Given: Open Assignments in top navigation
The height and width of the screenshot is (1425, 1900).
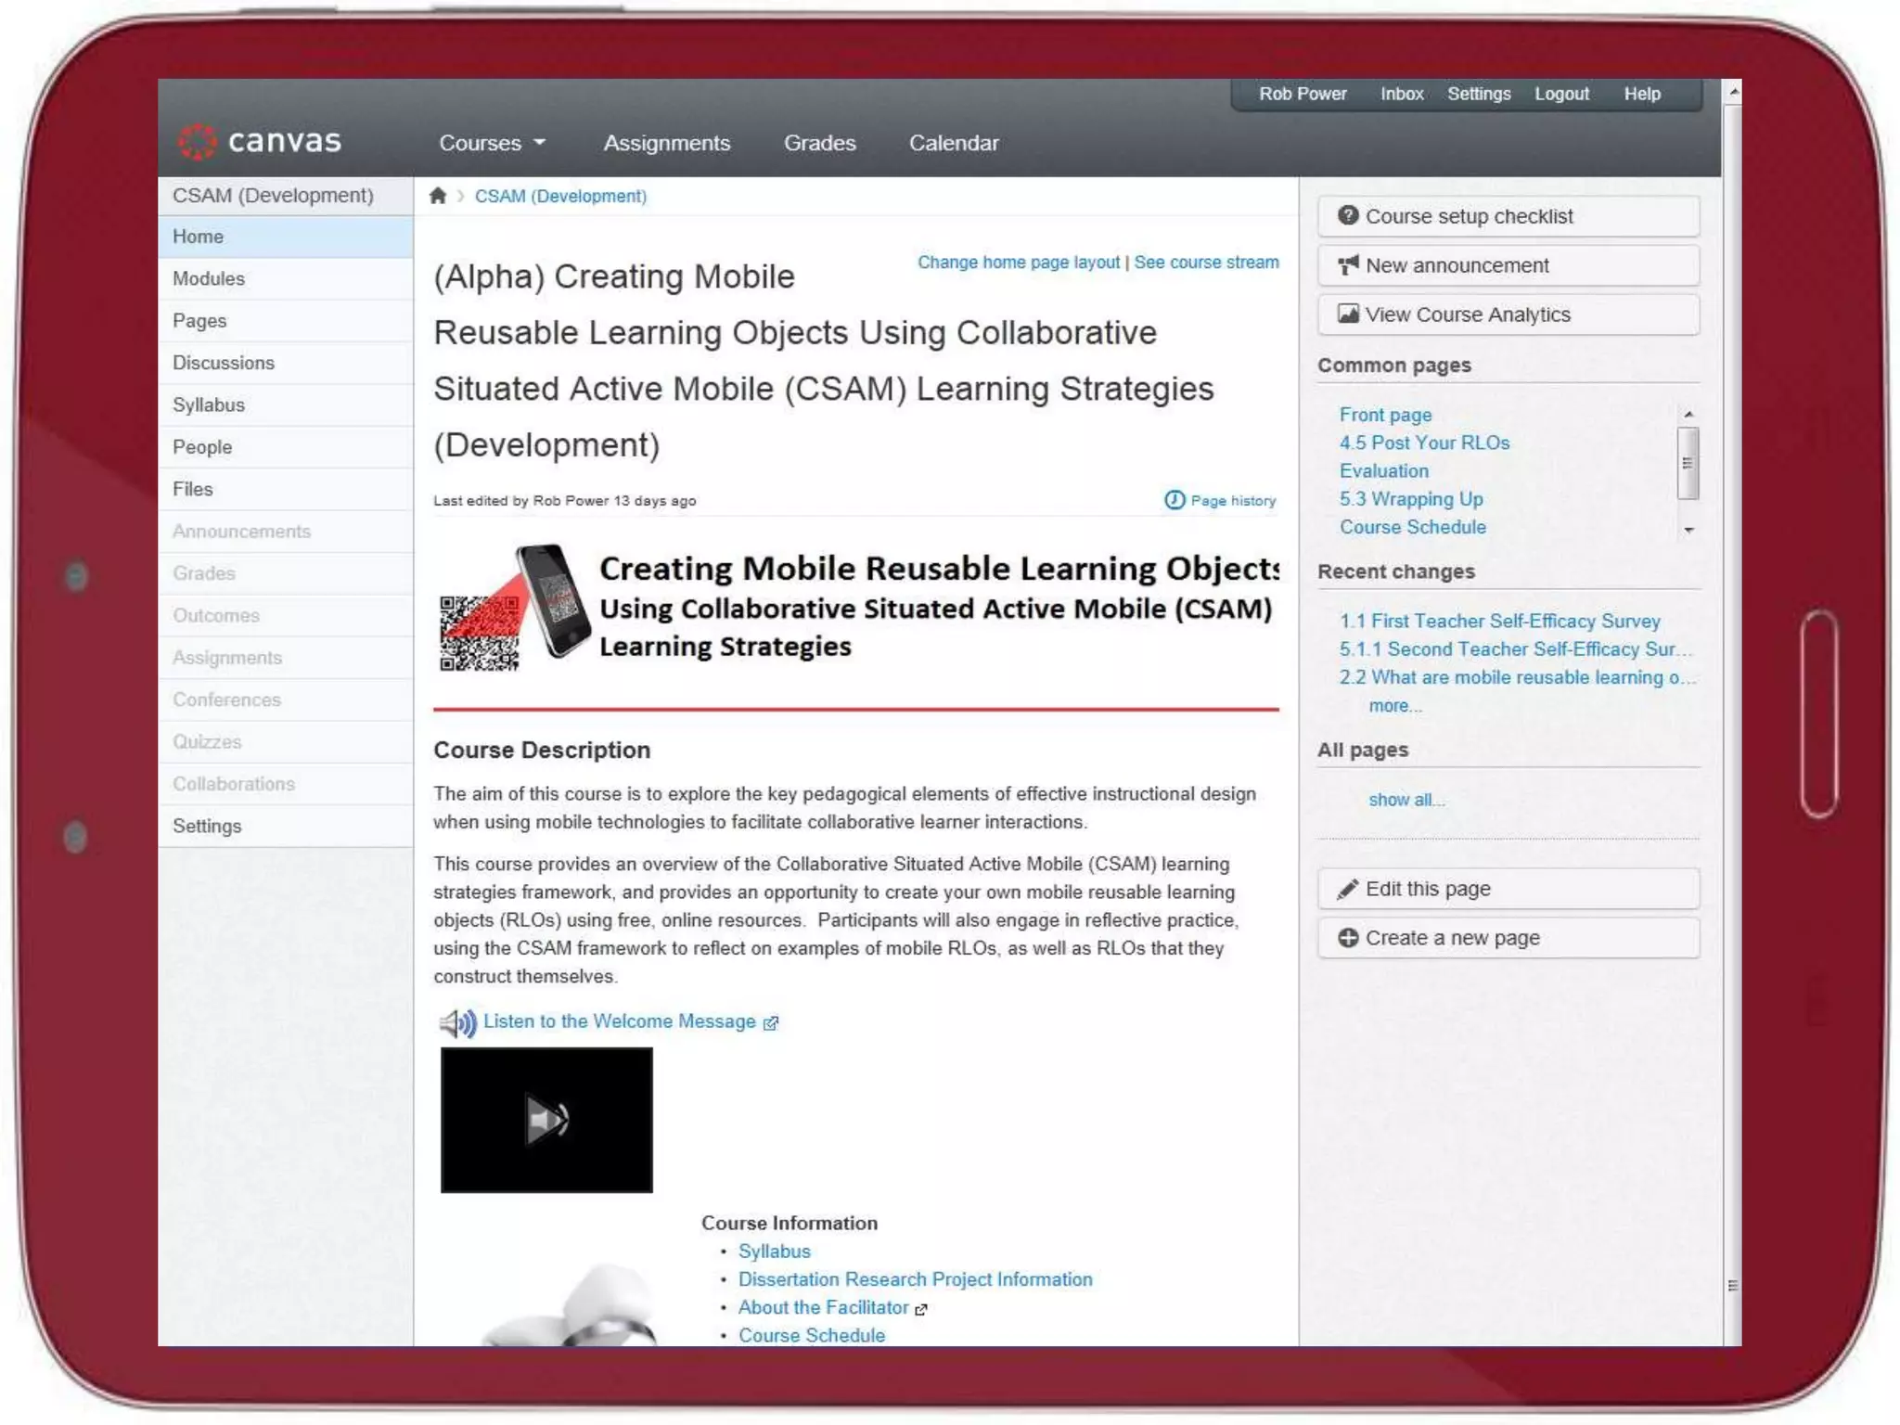Looking at the screenshot, I should (x=666, y=143).
